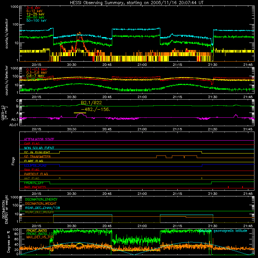Click the 'SC_TRANSMITTER' flag label
This screenshot has width=258, height=258.
point(37,157)
